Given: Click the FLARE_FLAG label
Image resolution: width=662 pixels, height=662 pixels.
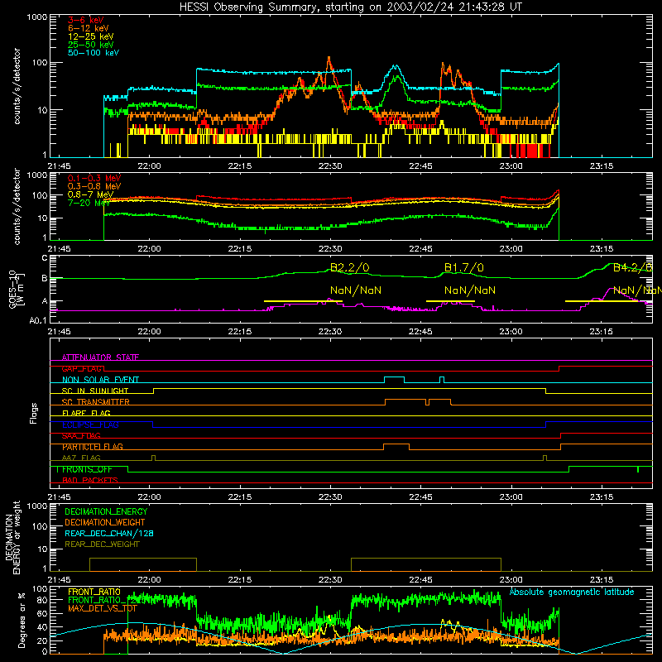Looking at the screenshot, I should click(x=86, y=413).
